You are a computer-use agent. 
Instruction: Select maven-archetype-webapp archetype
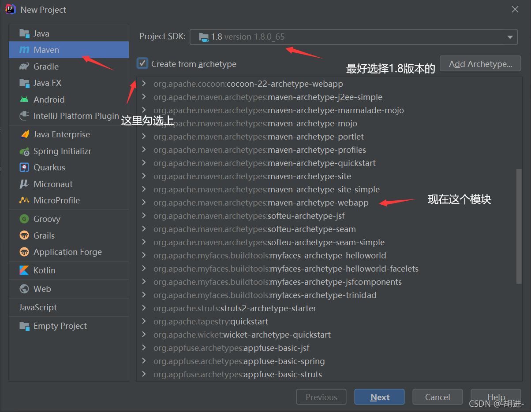[x=261, y=202]
